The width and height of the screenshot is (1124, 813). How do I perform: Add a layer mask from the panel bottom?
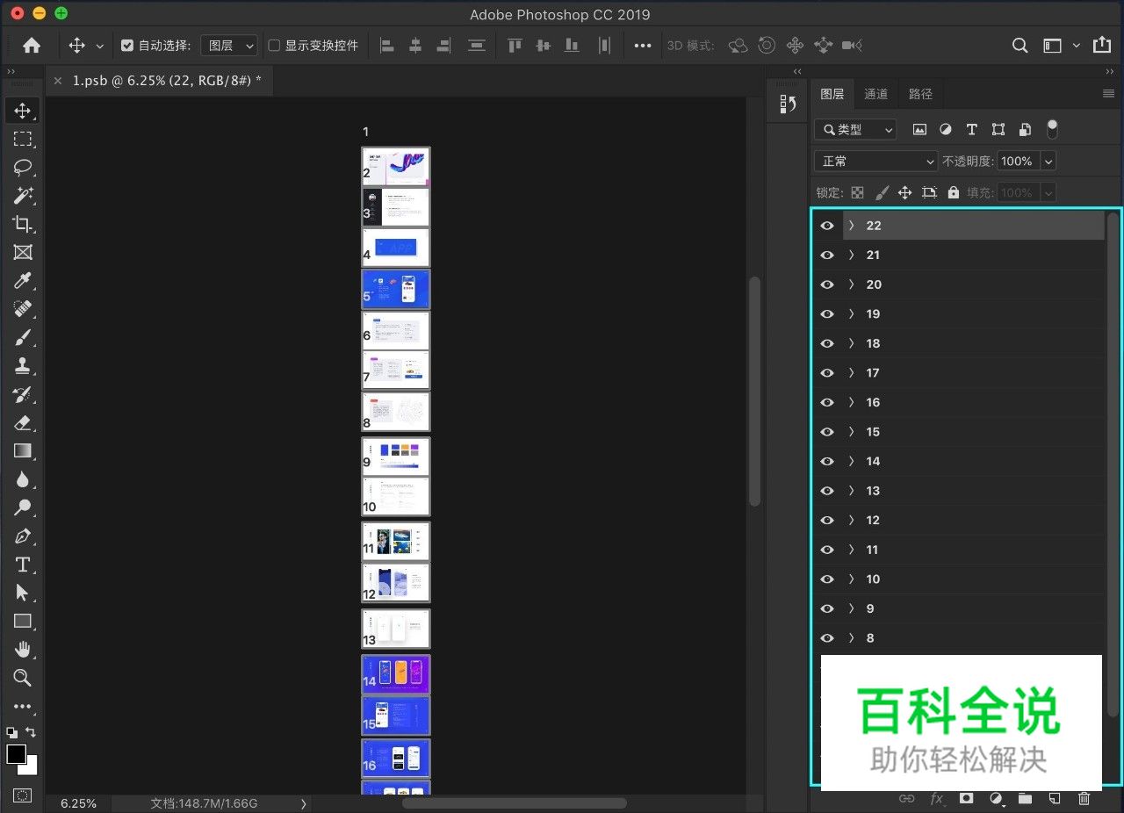967,799
